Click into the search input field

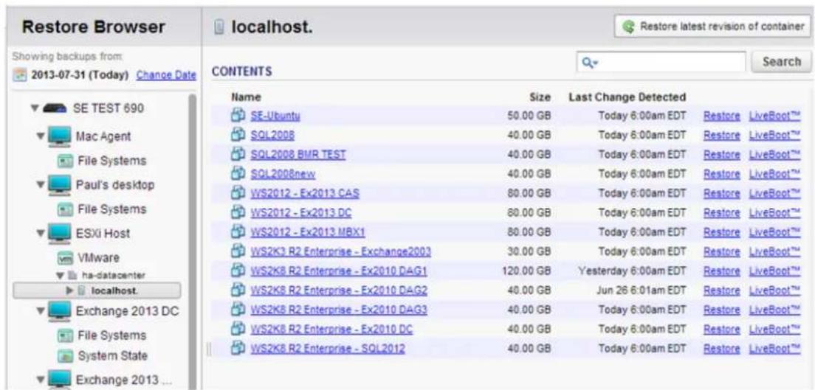(x=661, y=62)
